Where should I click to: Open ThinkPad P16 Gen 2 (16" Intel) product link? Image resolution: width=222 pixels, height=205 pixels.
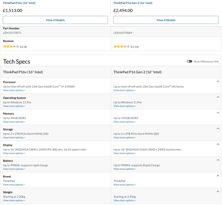click(x=133, y=3)
